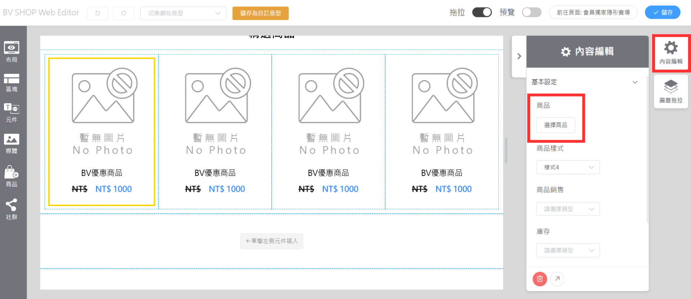Open the 社群 social sharing panel

(x=12, y=209)
